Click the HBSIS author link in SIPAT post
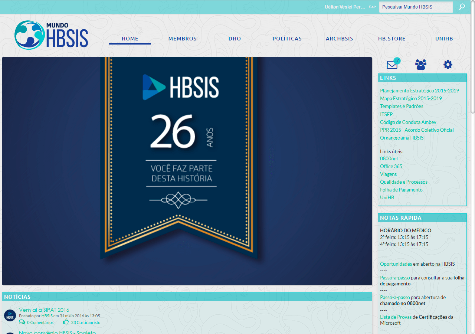The height and width of the screenshot is (334, 475). tap(47, 316)
